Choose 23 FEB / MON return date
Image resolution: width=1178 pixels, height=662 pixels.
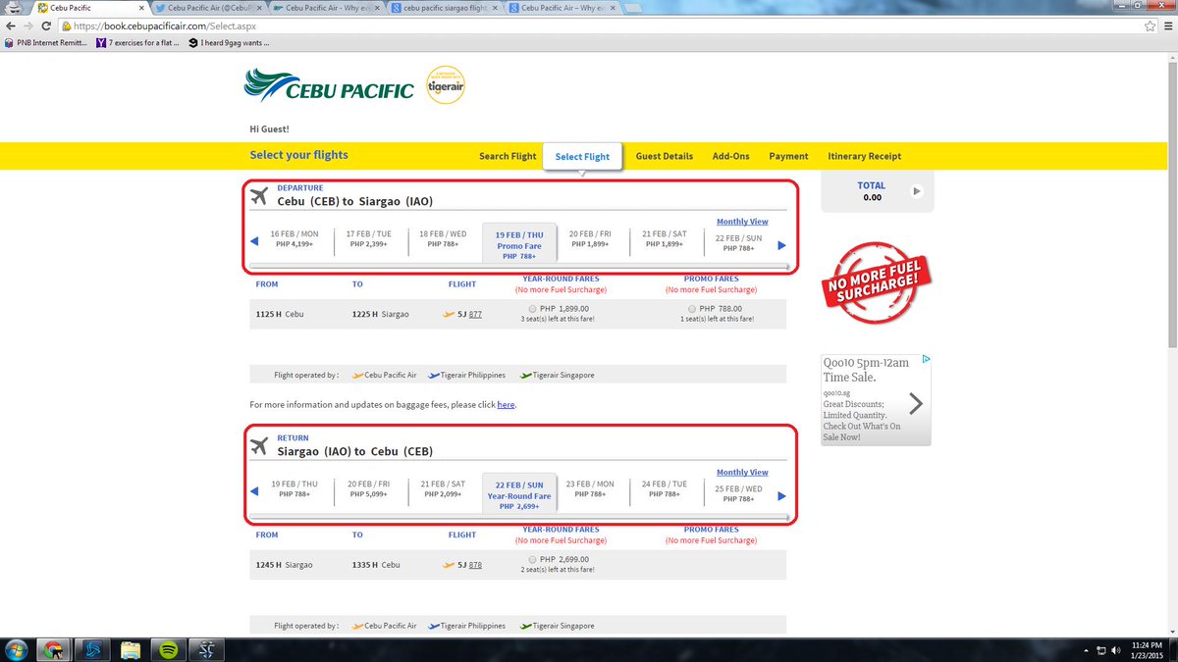[590, 488]
